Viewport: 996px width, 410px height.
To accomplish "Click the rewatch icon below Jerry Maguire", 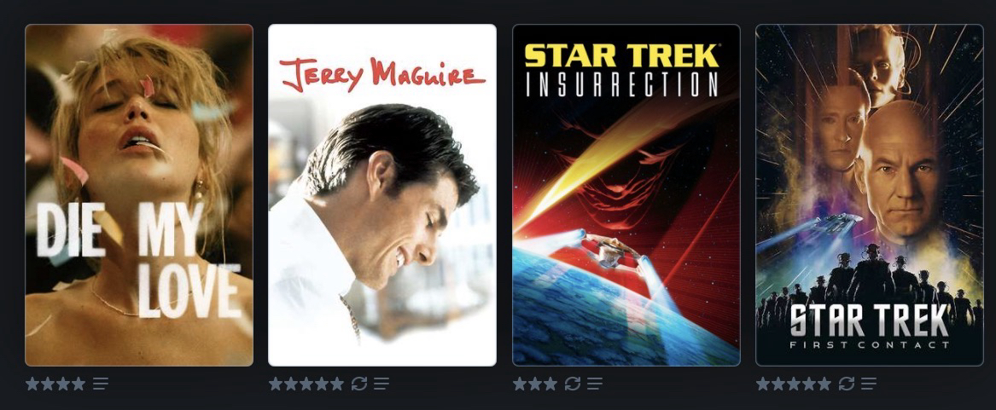I will click(359, 384).
